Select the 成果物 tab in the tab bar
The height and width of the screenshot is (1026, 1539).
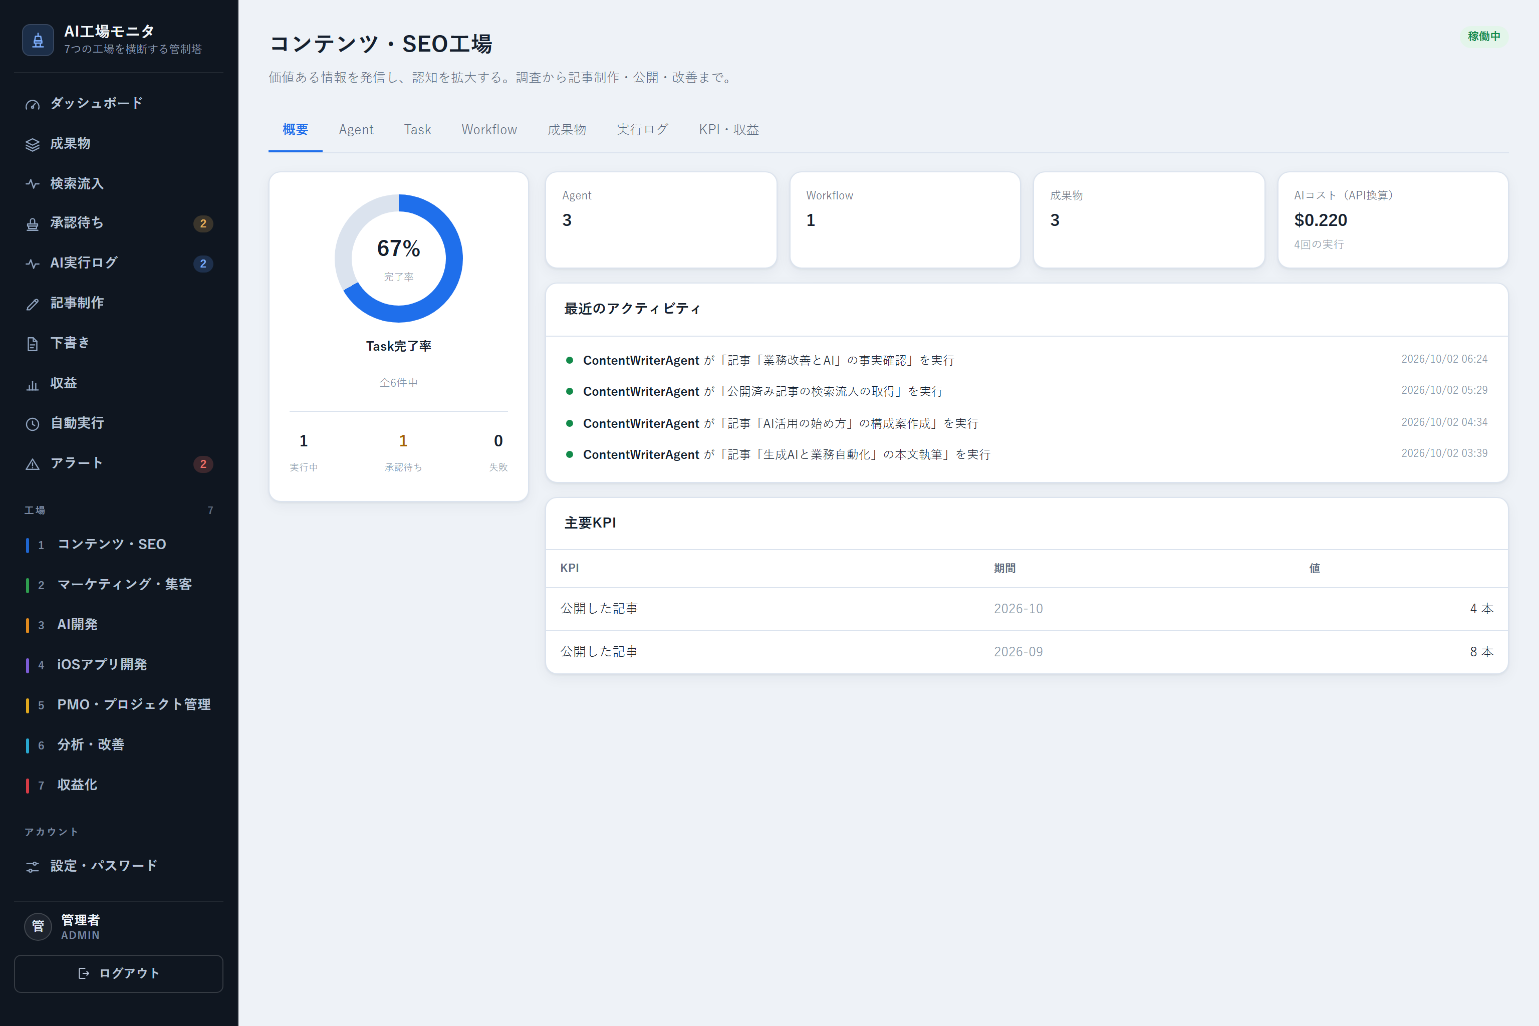tap(567, 130)
